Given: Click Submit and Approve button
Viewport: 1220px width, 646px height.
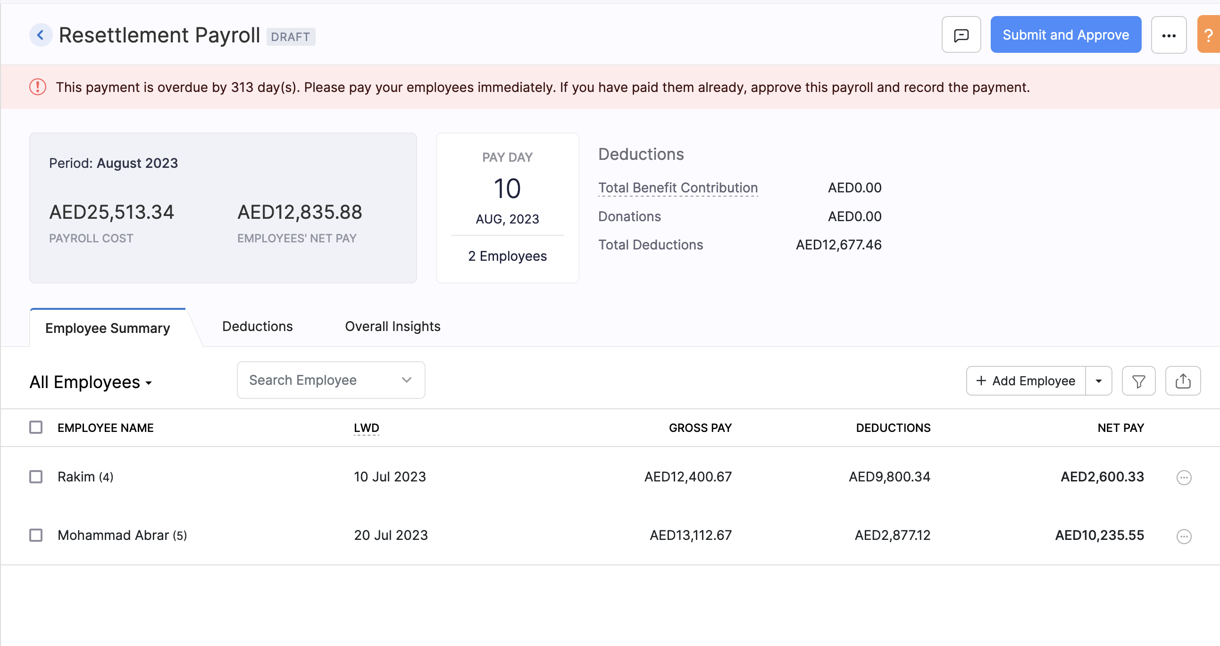Looking at the screenshot, I should pos(1065,35).
